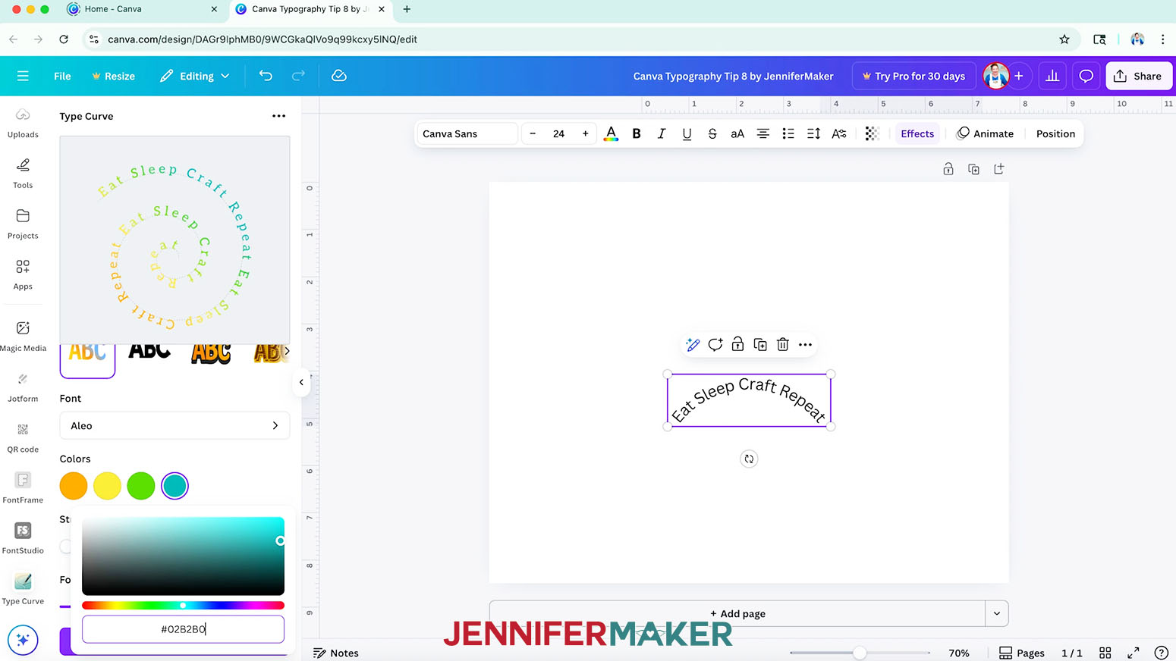Open the FontStudio app
This screenshot has width=1176, height=661.
tap(23, 539)
